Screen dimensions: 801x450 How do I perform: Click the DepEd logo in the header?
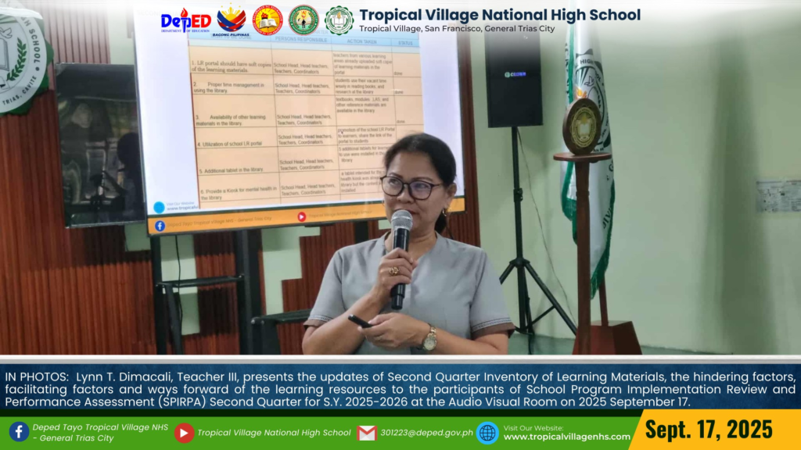[185, 20]
